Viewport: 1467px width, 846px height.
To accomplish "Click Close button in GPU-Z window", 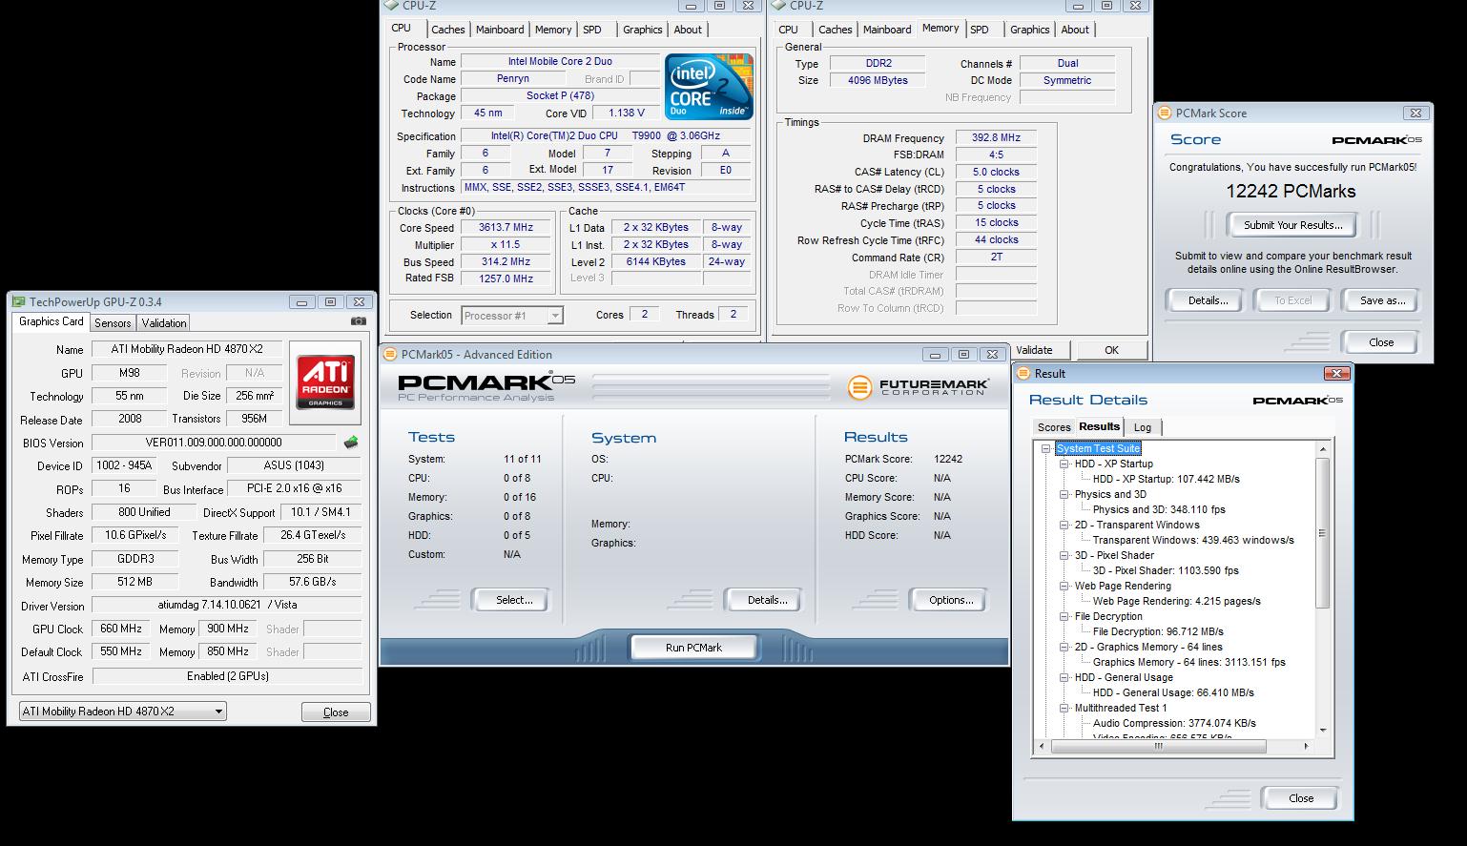I will (336, 712).
